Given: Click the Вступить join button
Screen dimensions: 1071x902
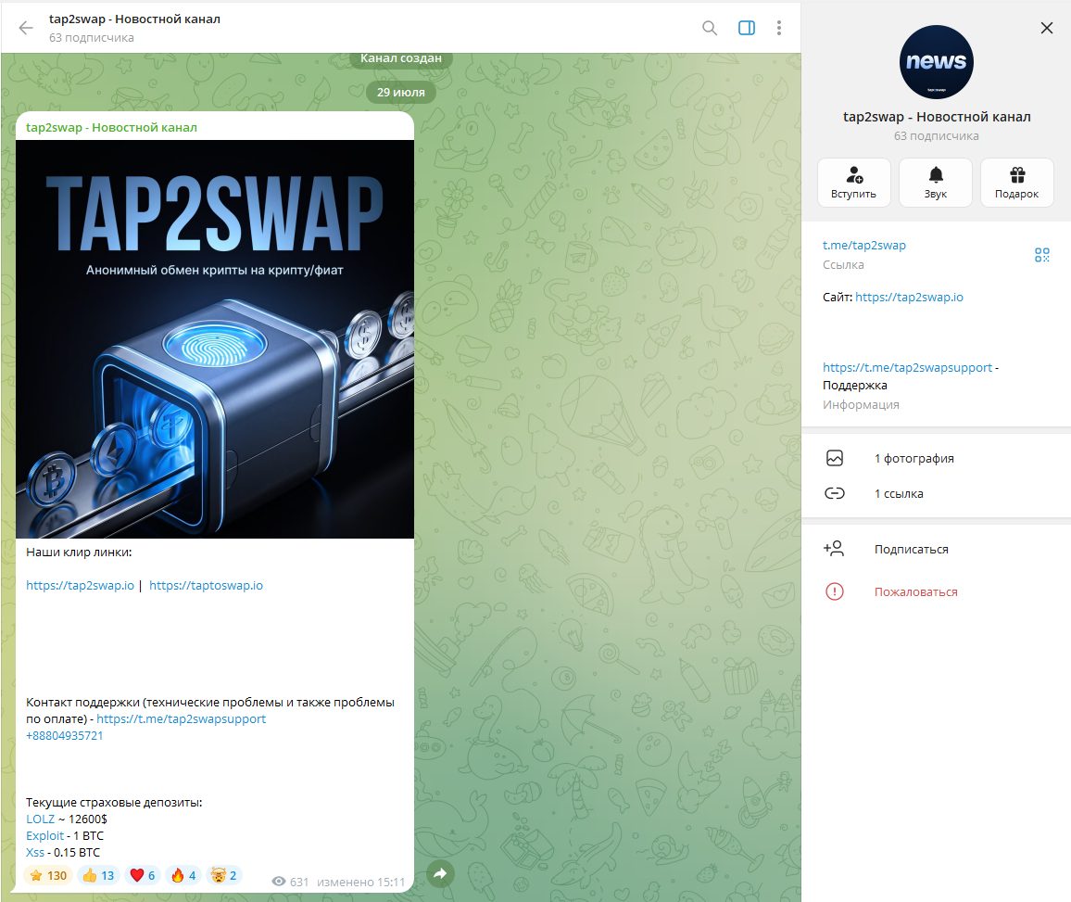Looking at the screenshot, I should (x=854, y=183).
